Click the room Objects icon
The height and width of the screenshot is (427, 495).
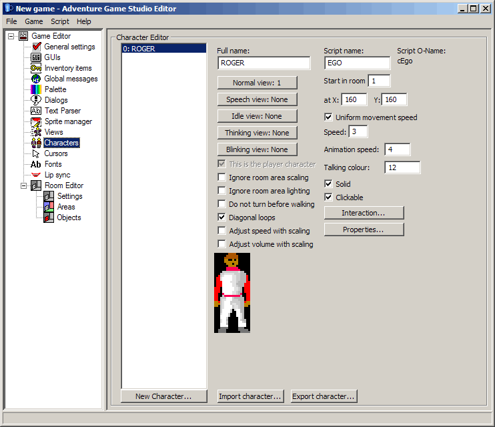click(x=49, y=218)
